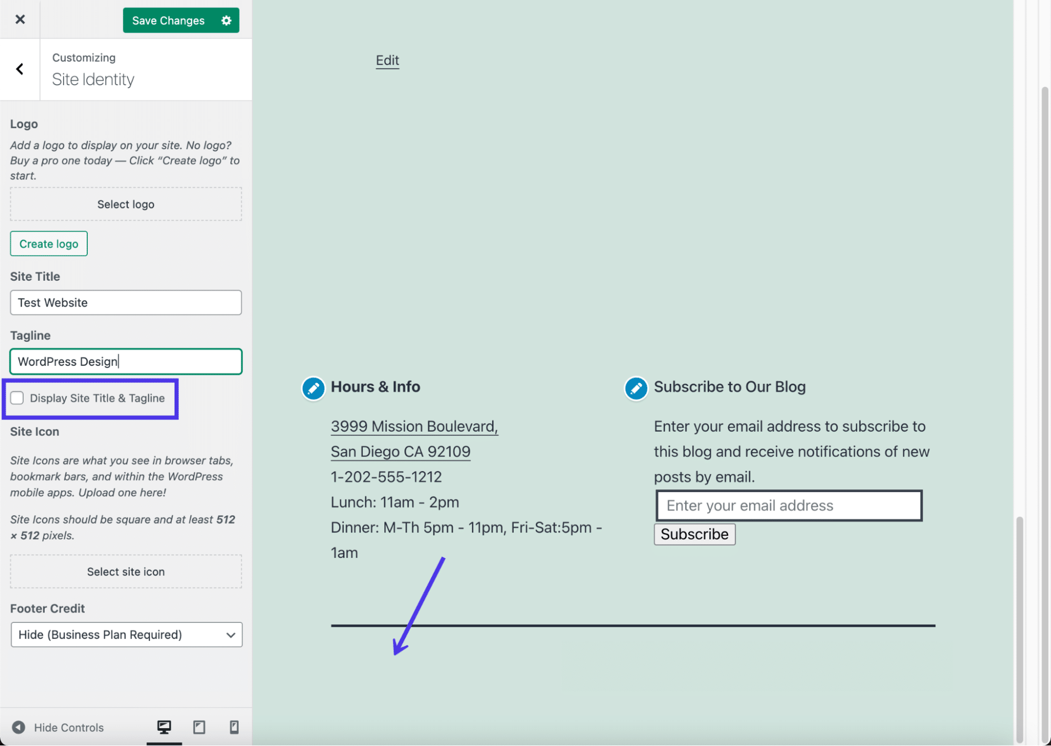Image resolution: width=1051 pixels, height=746 pixels.
Task: Switch to tablet preview mode
Action: point(199,727)
